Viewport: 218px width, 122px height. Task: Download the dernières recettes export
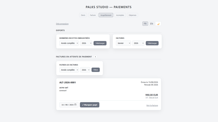(100, 43)
